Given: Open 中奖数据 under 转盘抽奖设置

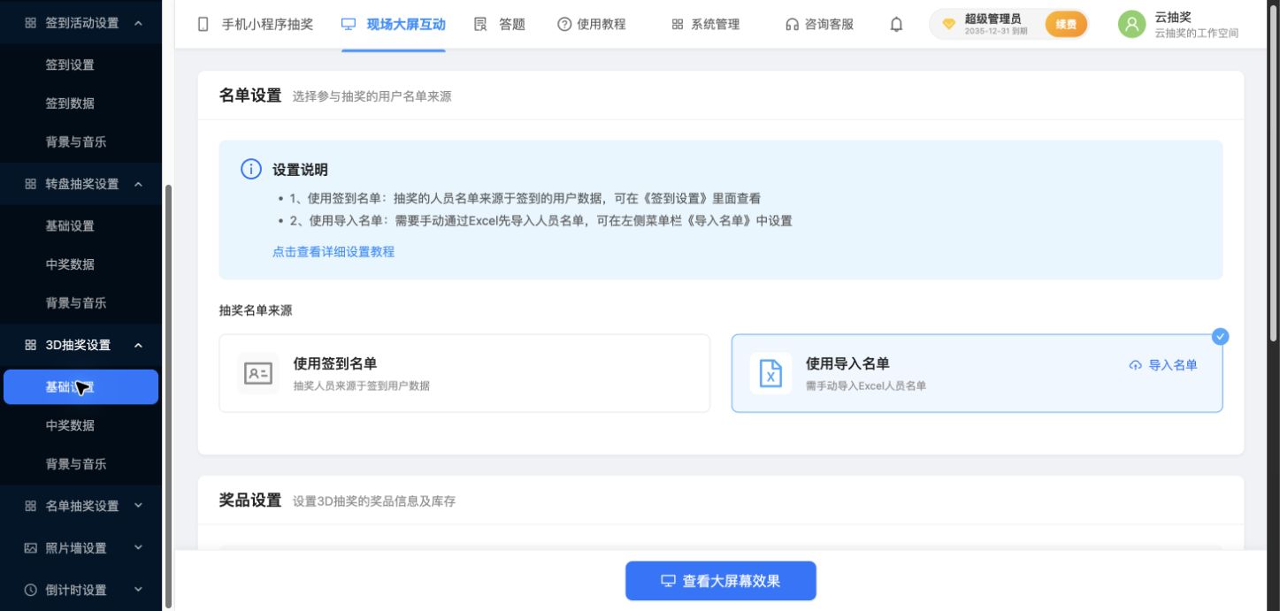Looking at the screenshot, I should 70,264.
